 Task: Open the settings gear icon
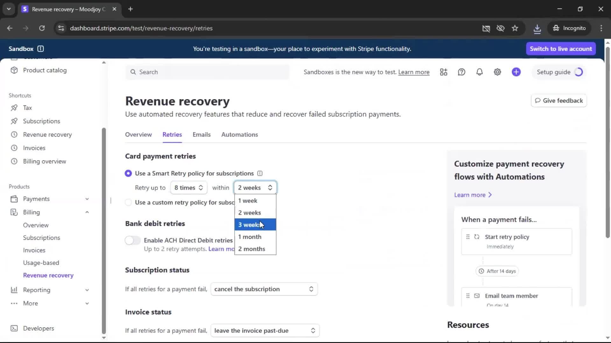[x=497, y=72]
